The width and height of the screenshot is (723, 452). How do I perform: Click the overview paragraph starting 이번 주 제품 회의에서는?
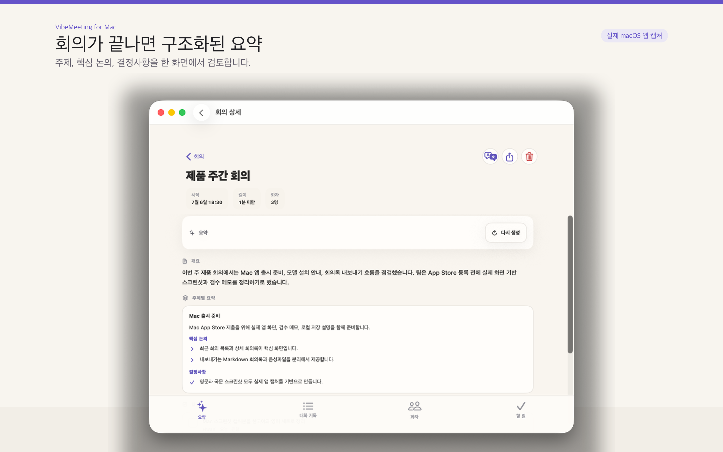coord(349,277)
